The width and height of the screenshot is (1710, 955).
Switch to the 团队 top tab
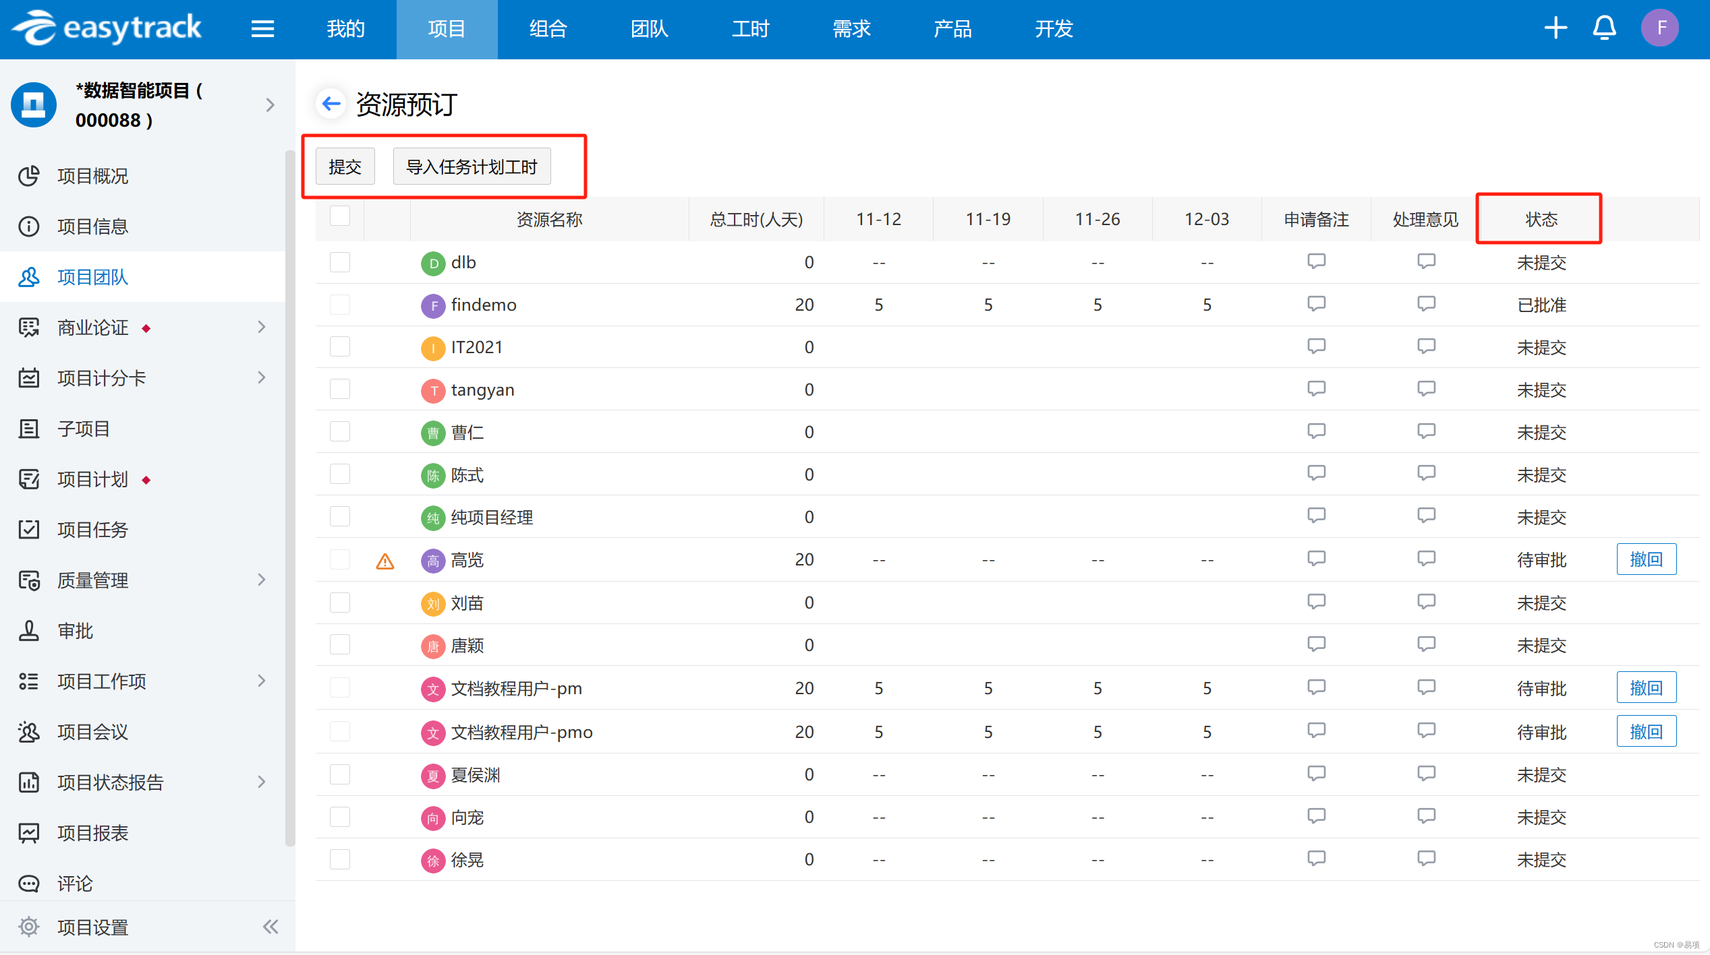click(x=650, y=29)
